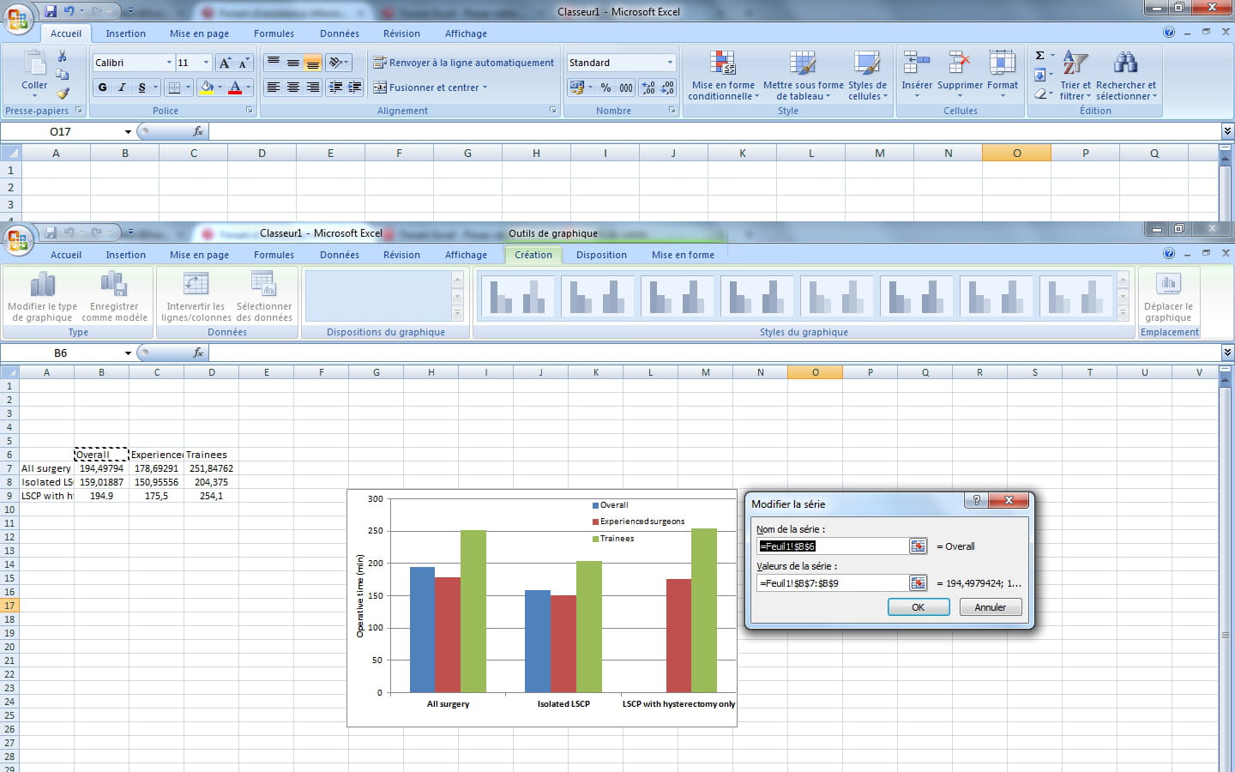Open the name box dropdown showing B6
Viewport: 1235px width, 772px height.
coord(128,353)
